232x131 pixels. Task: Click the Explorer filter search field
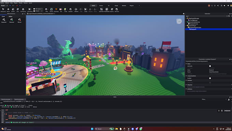click(206, 16)
